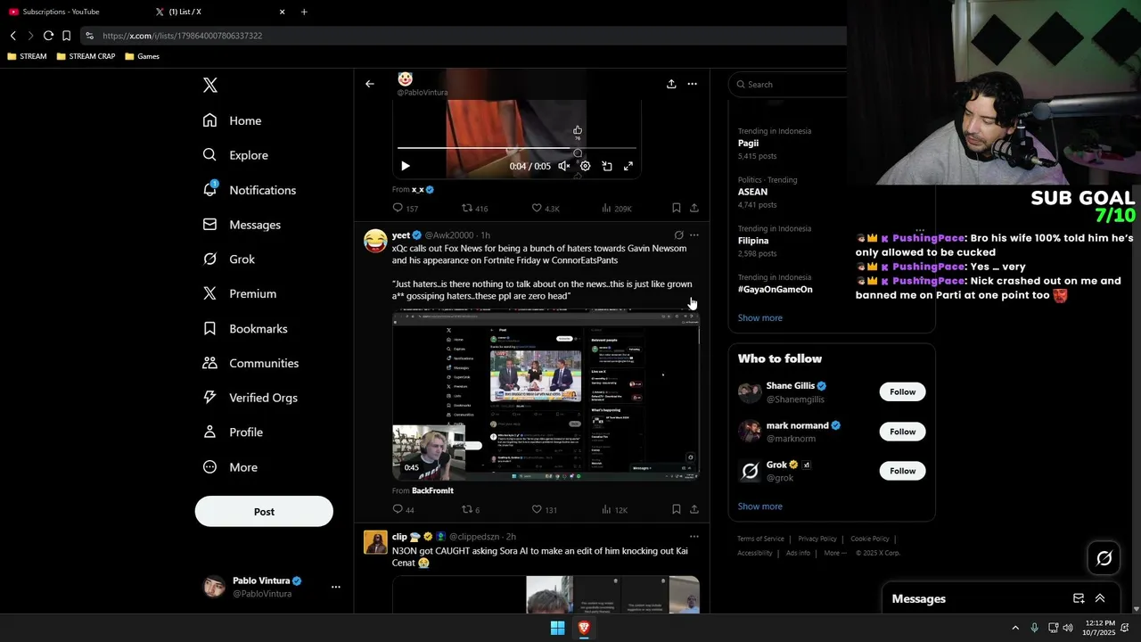Repost the post with 416 reposts
Image resolution: width=1141 pixels, height=642 pixels.
[474, 208]
